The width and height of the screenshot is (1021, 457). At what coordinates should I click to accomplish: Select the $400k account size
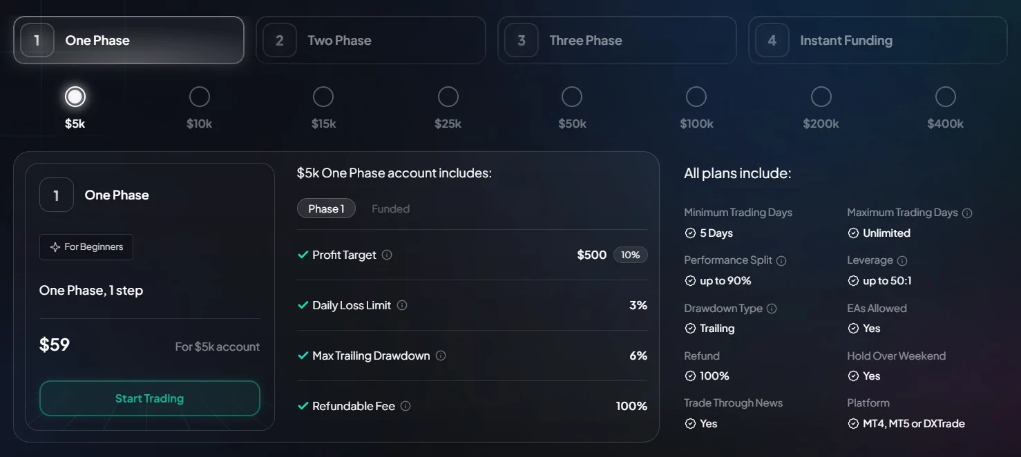tap(945, 97)
